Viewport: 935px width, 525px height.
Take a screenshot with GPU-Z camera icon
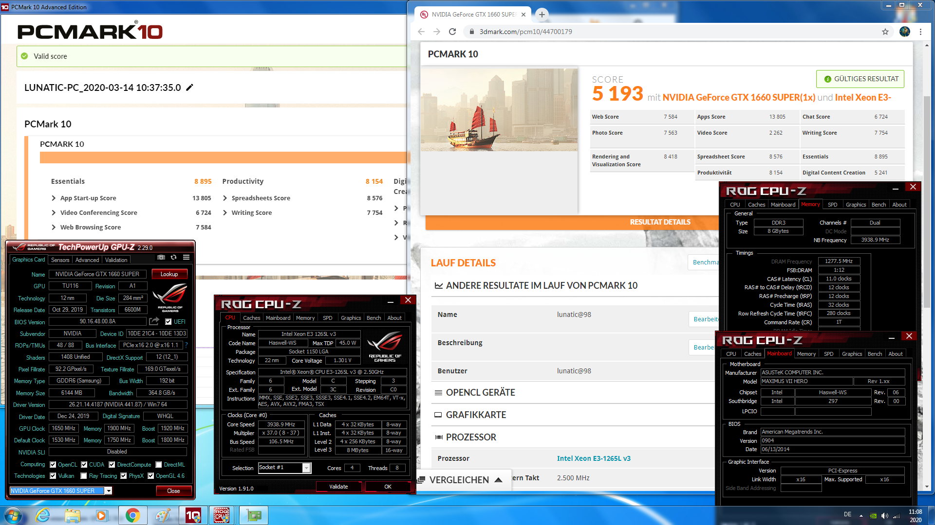(x=161, y=257)
